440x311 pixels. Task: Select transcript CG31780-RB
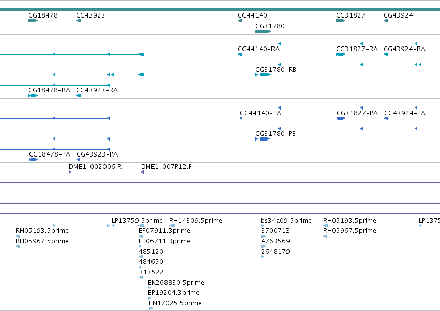(x=276, y=70)
